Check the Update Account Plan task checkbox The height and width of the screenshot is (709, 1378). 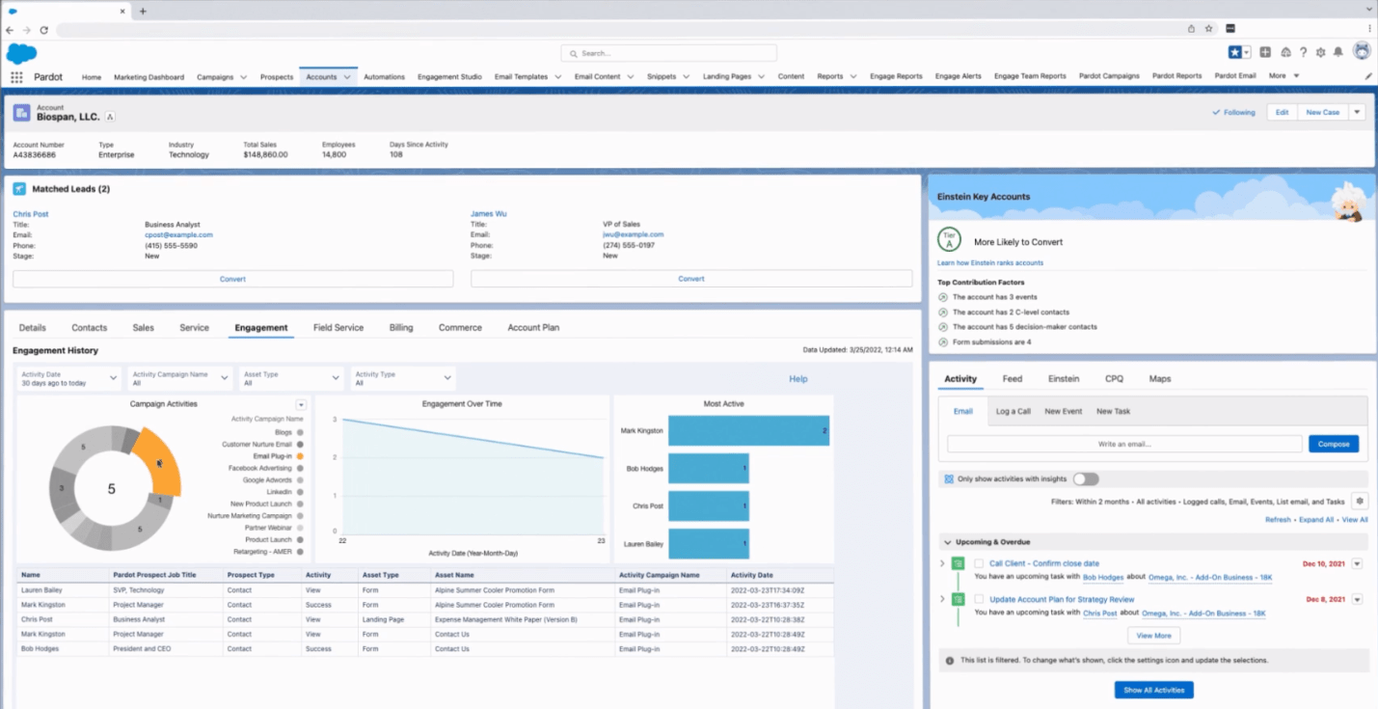pos(979,599)
